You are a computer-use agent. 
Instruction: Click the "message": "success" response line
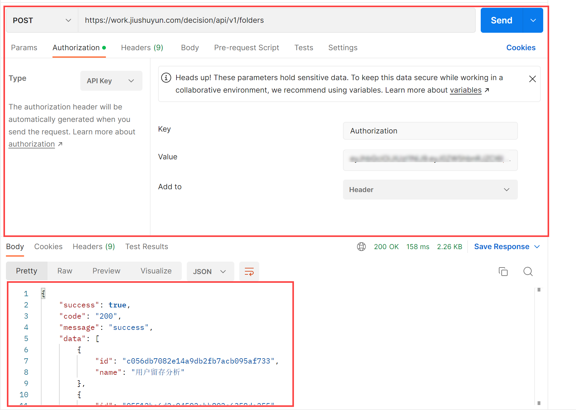106,327
